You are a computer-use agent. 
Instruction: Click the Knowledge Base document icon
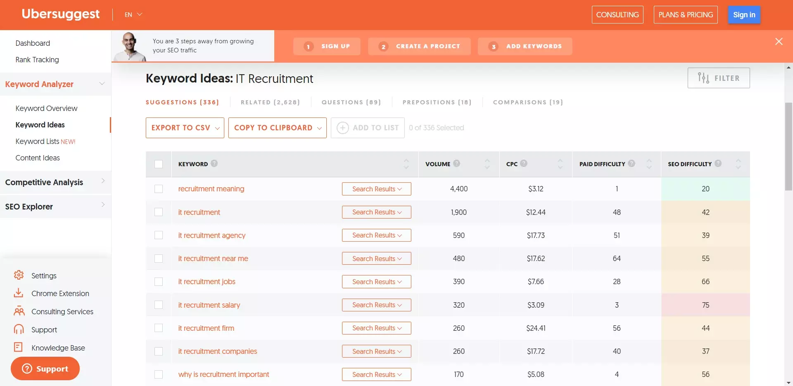(18, 347)
